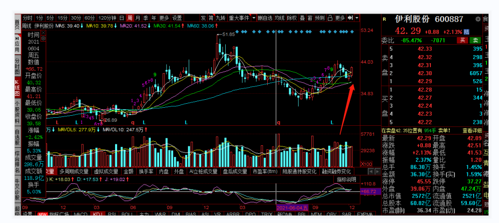Click the green 卖 sell button

click(475, 41)
